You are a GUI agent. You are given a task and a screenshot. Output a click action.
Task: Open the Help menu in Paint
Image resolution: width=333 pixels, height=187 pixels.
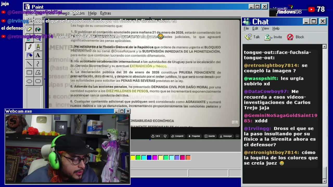point(92,13)
